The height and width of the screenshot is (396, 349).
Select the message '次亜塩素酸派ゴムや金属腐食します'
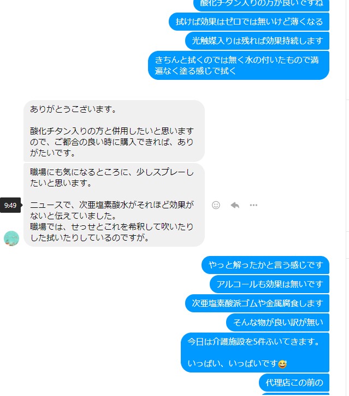[x=257, y=303]
